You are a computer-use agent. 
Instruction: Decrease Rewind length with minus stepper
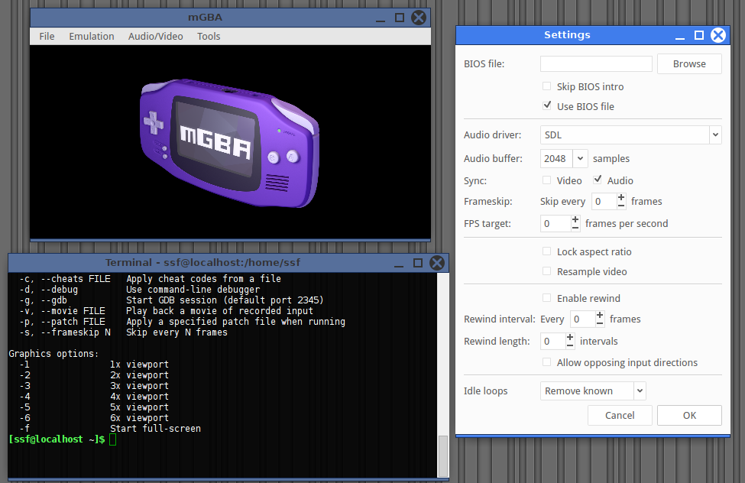tap(570, 345)
